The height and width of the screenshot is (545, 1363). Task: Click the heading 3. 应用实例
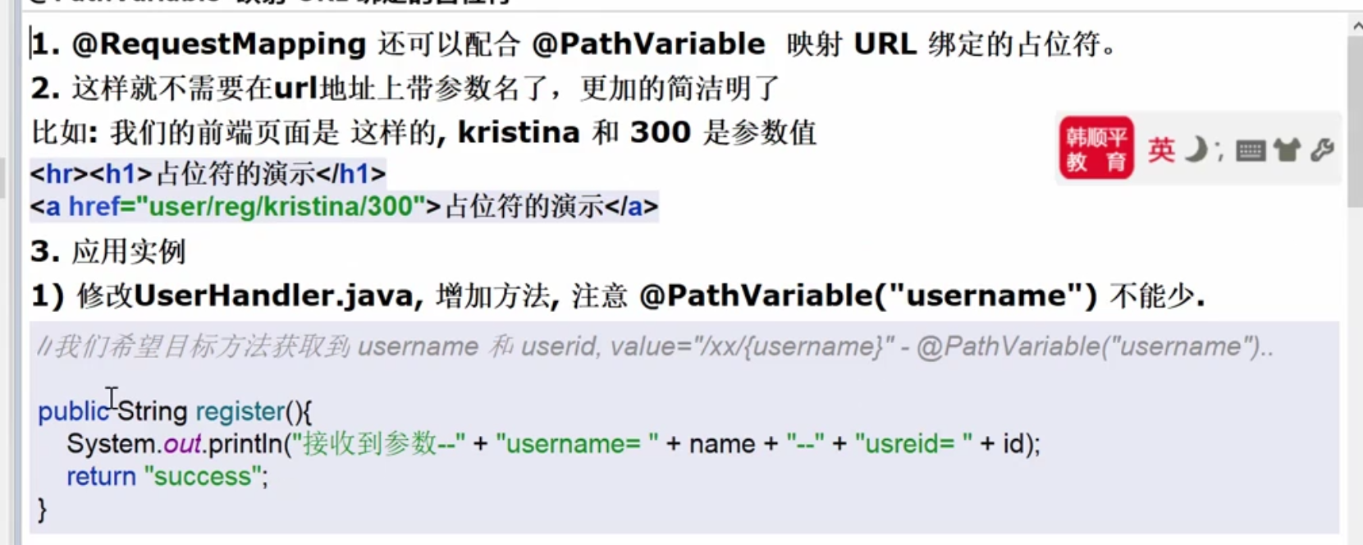click(108, 251)
